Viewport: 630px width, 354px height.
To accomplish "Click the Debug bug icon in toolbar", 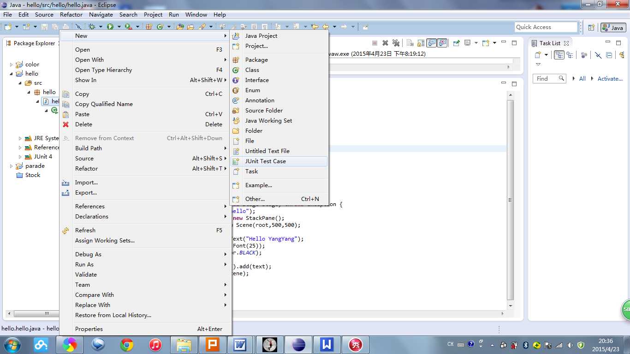I will [92, 27].
